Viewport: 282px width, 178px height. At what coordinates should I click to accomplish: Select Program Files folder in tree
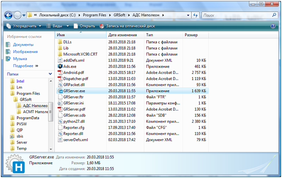tap(28, 93)
